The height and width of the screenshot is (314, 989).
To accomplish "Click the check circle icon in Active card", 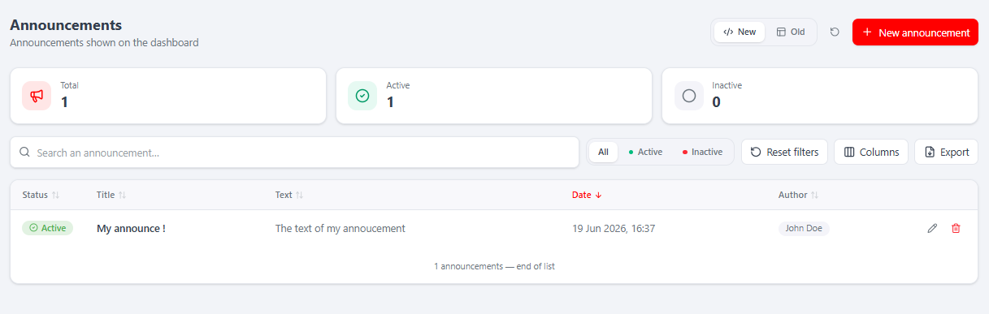I will (362, 96).
